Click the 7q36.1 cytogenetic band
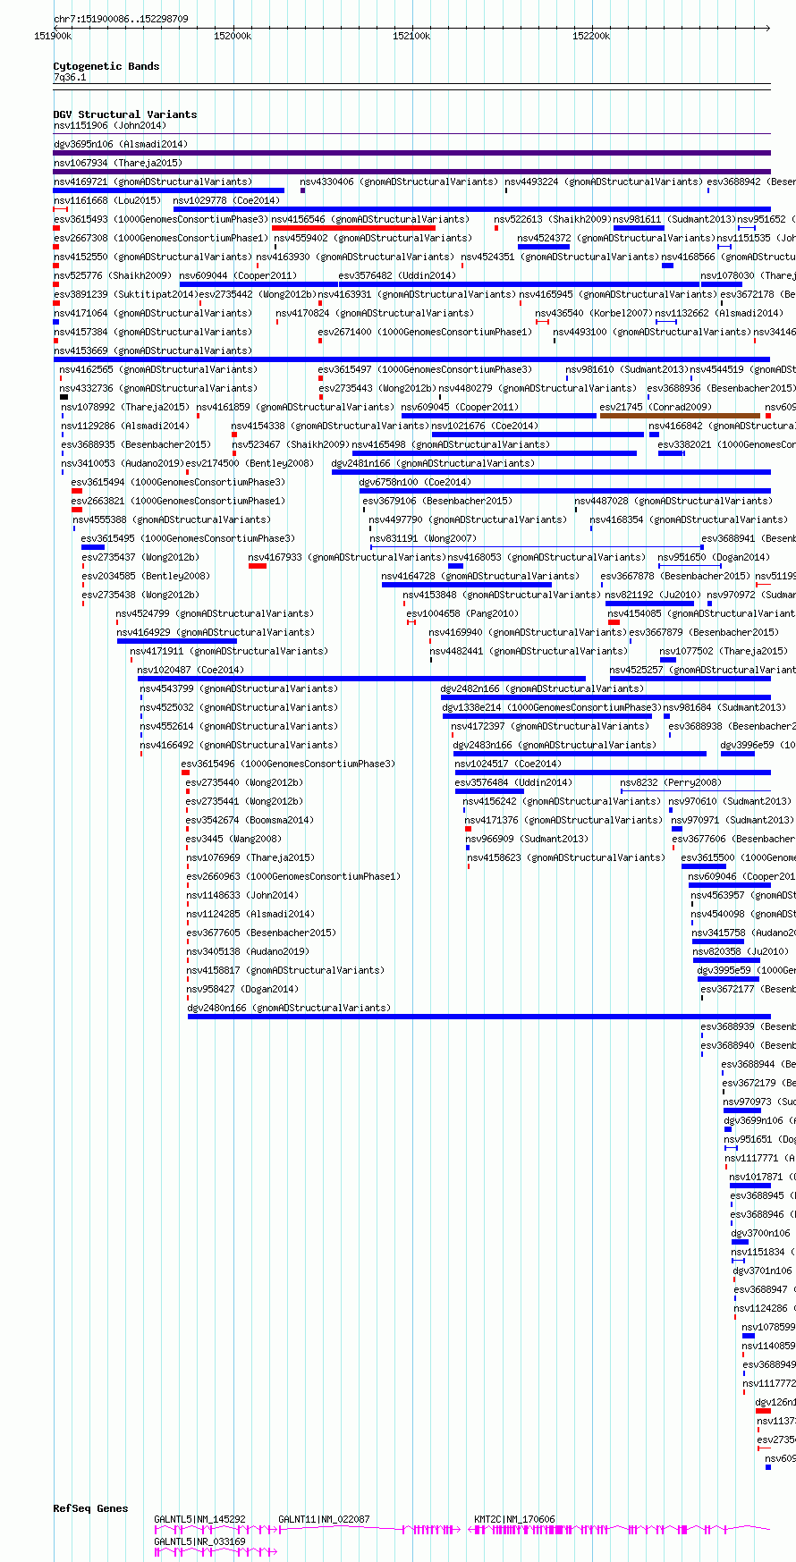The width and height of the screenshot is (796, 1562). 411,86
